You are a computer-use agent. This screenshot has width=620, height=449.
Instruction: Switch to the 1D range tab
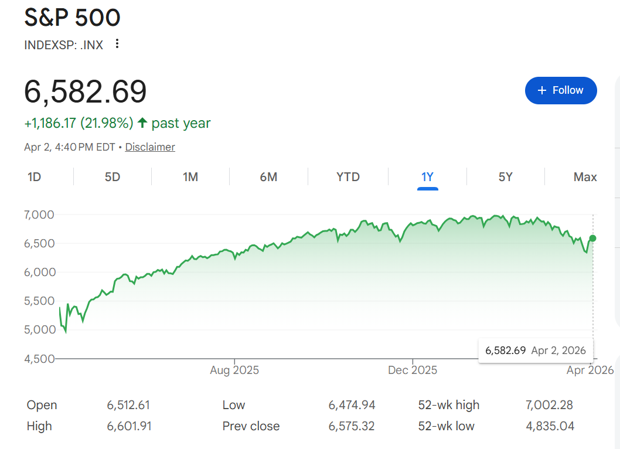pyautogui.click(x=35, y=177)
